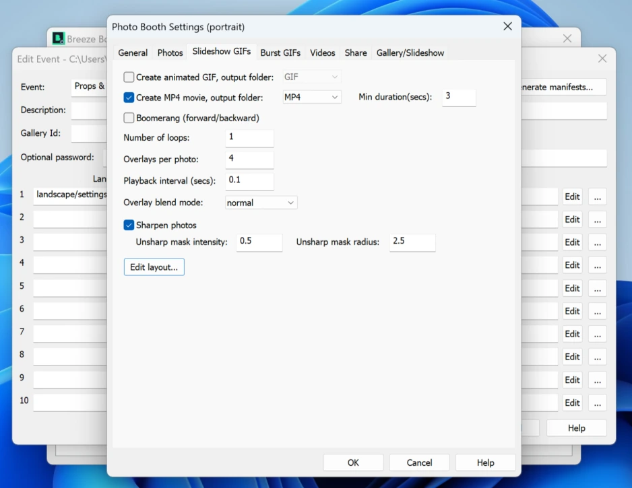Click the Breeze app icon in background window
This screenshot has width=632, height=488.
pos(59,38)
